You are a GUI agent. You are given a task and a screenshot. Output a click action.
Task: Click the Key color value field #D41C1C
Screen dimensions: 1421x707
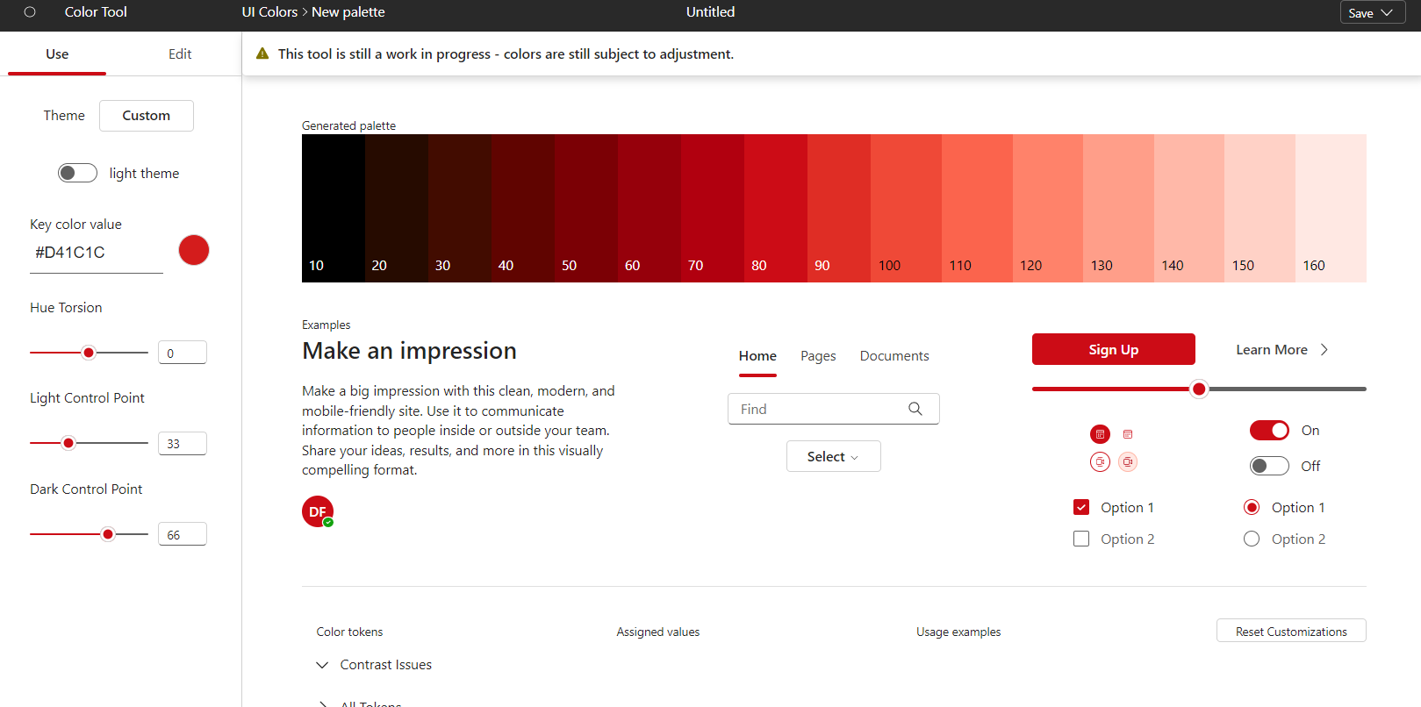point(97,253)
